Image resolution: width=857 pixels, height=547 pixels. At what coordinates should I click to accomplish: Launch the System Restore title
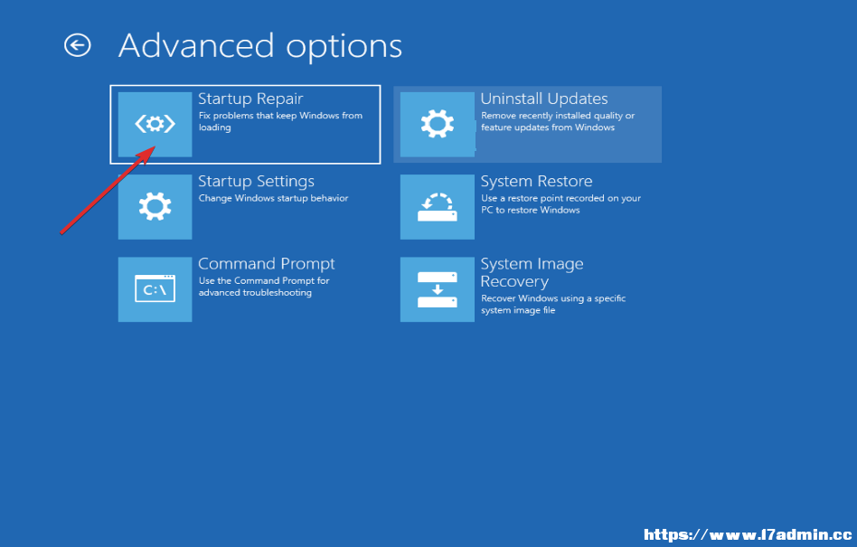pos(536,182)
